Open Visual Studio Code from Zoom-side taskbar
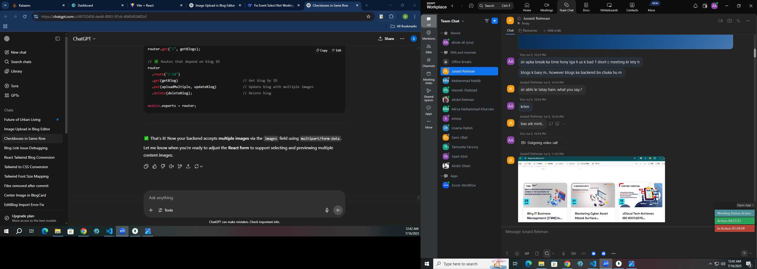Image resolution: width=757 pixels, height=269 pixels. pos(593,264)
